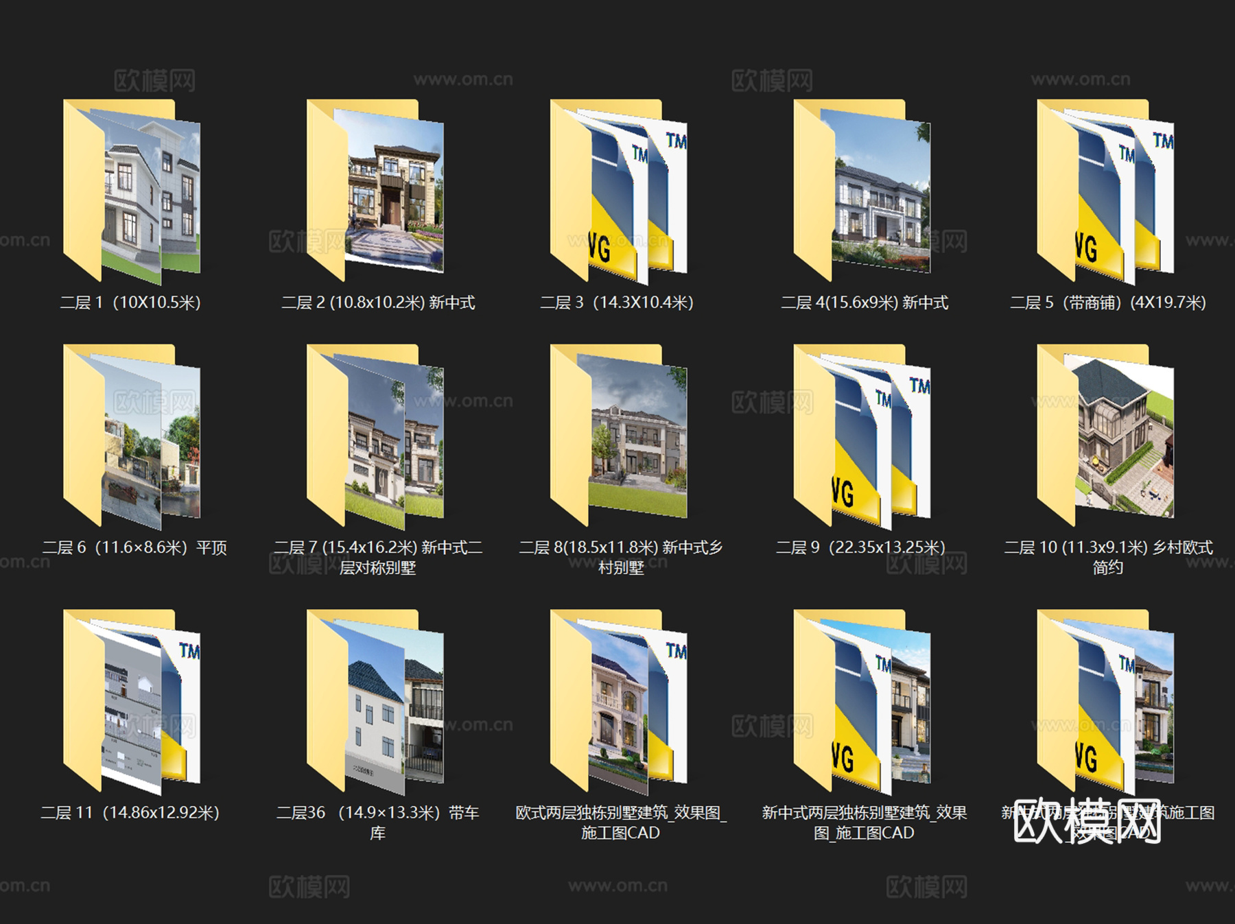Click the file name "二层 3（14.3X10.4米）"
The height and width of the screenshot is (924, 1235).
617,303
